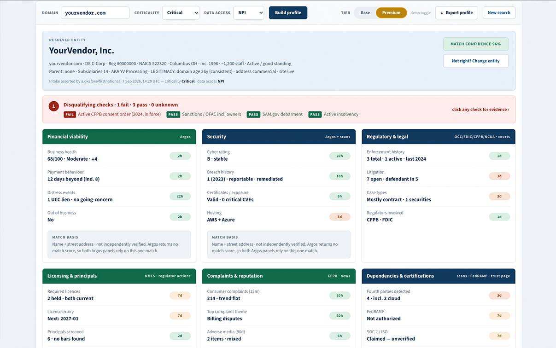Click the Principals screened 2d badge
Viewport: 556px width, 348px height.
(x=180, y=336)
